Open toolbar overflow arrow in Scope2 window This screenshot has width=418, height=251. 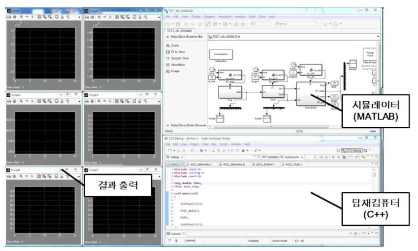point(79,102)
